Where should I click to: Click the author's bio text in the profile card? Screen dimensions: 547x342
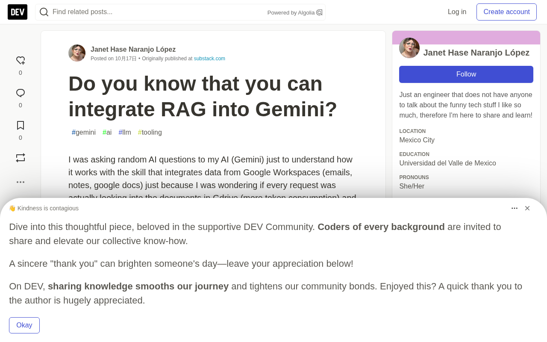click(x=466, y=105)
